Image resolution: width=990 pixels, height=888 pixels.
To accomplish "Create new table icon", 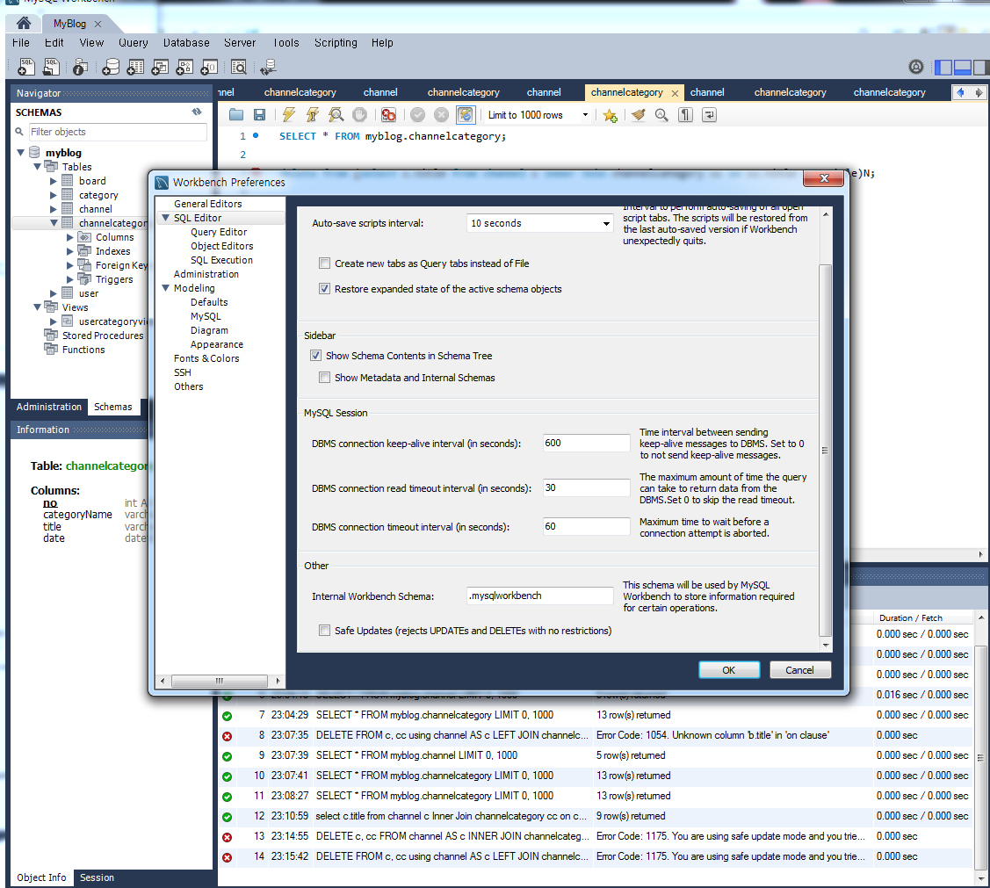I will point(136,66).
